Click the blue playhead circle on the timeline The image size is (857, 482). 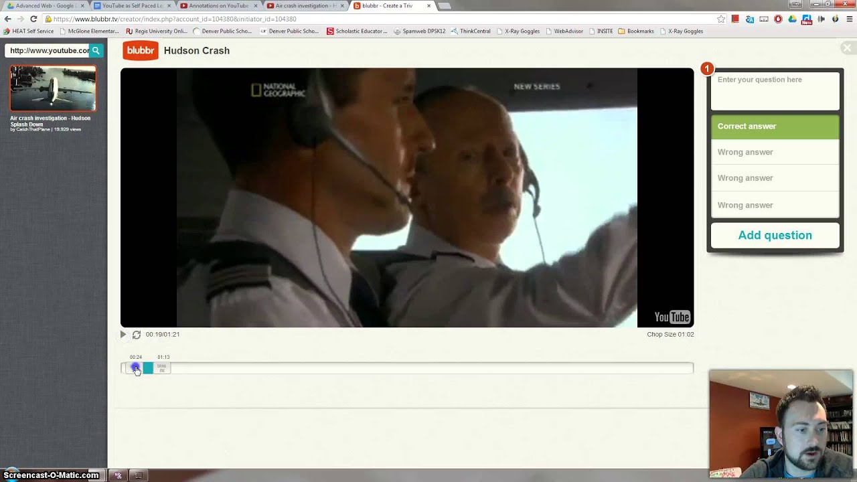tap(135, 368)
